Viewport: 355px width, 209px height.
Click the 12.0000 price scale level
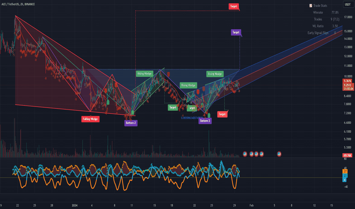348,56
